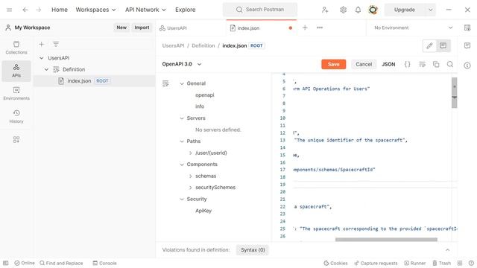Click the New button

(121, 28)
